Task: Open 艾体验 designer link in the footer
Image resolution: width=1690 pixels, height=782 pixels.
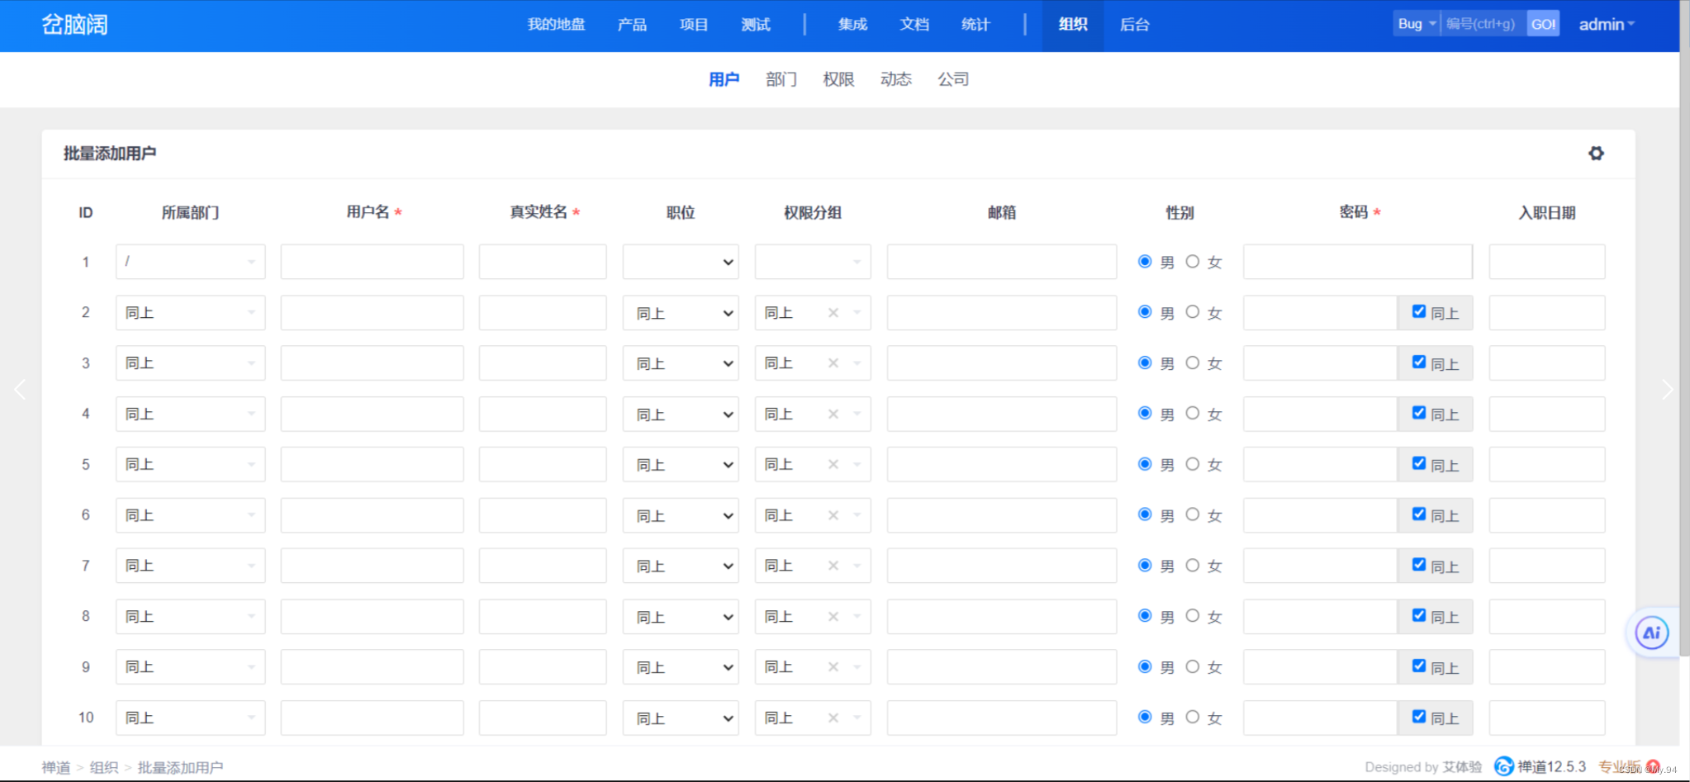Action: pyautogui.click(x=1462, y=767)
